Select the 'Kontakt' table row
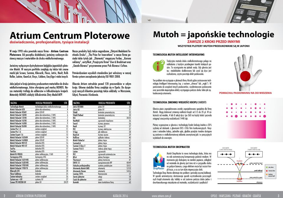 pos(102,182)
